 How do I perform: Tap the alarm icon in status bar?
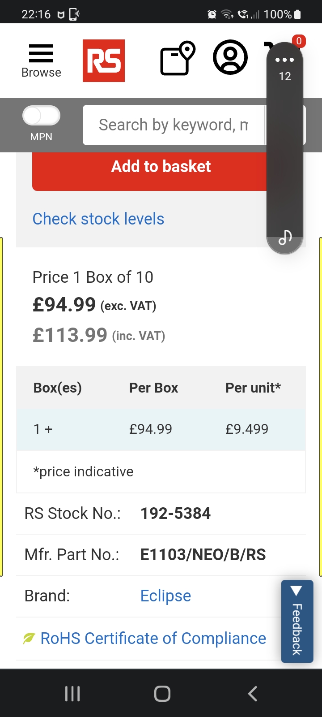[x=212, y=14]
